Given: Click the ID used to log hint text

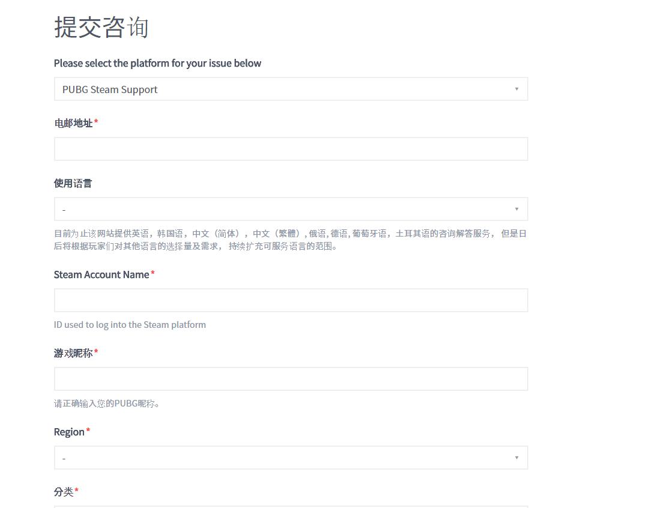Looking at the screenshot, I should pyautogui.click(x=130, y=324).
